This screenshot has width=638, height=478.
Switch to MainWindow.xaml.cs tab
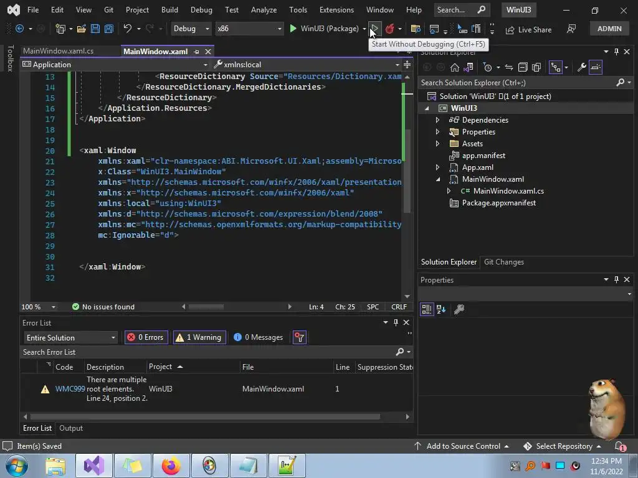[x=59, y=51]
